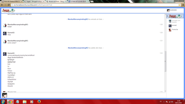The image size is (185, 104).
Task: Open Action Center flag icon in tray
Action: point(167,102)
